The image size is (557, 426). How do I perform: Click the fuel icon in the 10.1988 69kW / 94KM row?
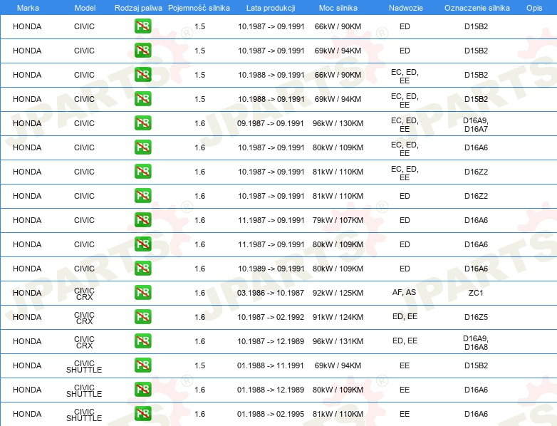142,99
